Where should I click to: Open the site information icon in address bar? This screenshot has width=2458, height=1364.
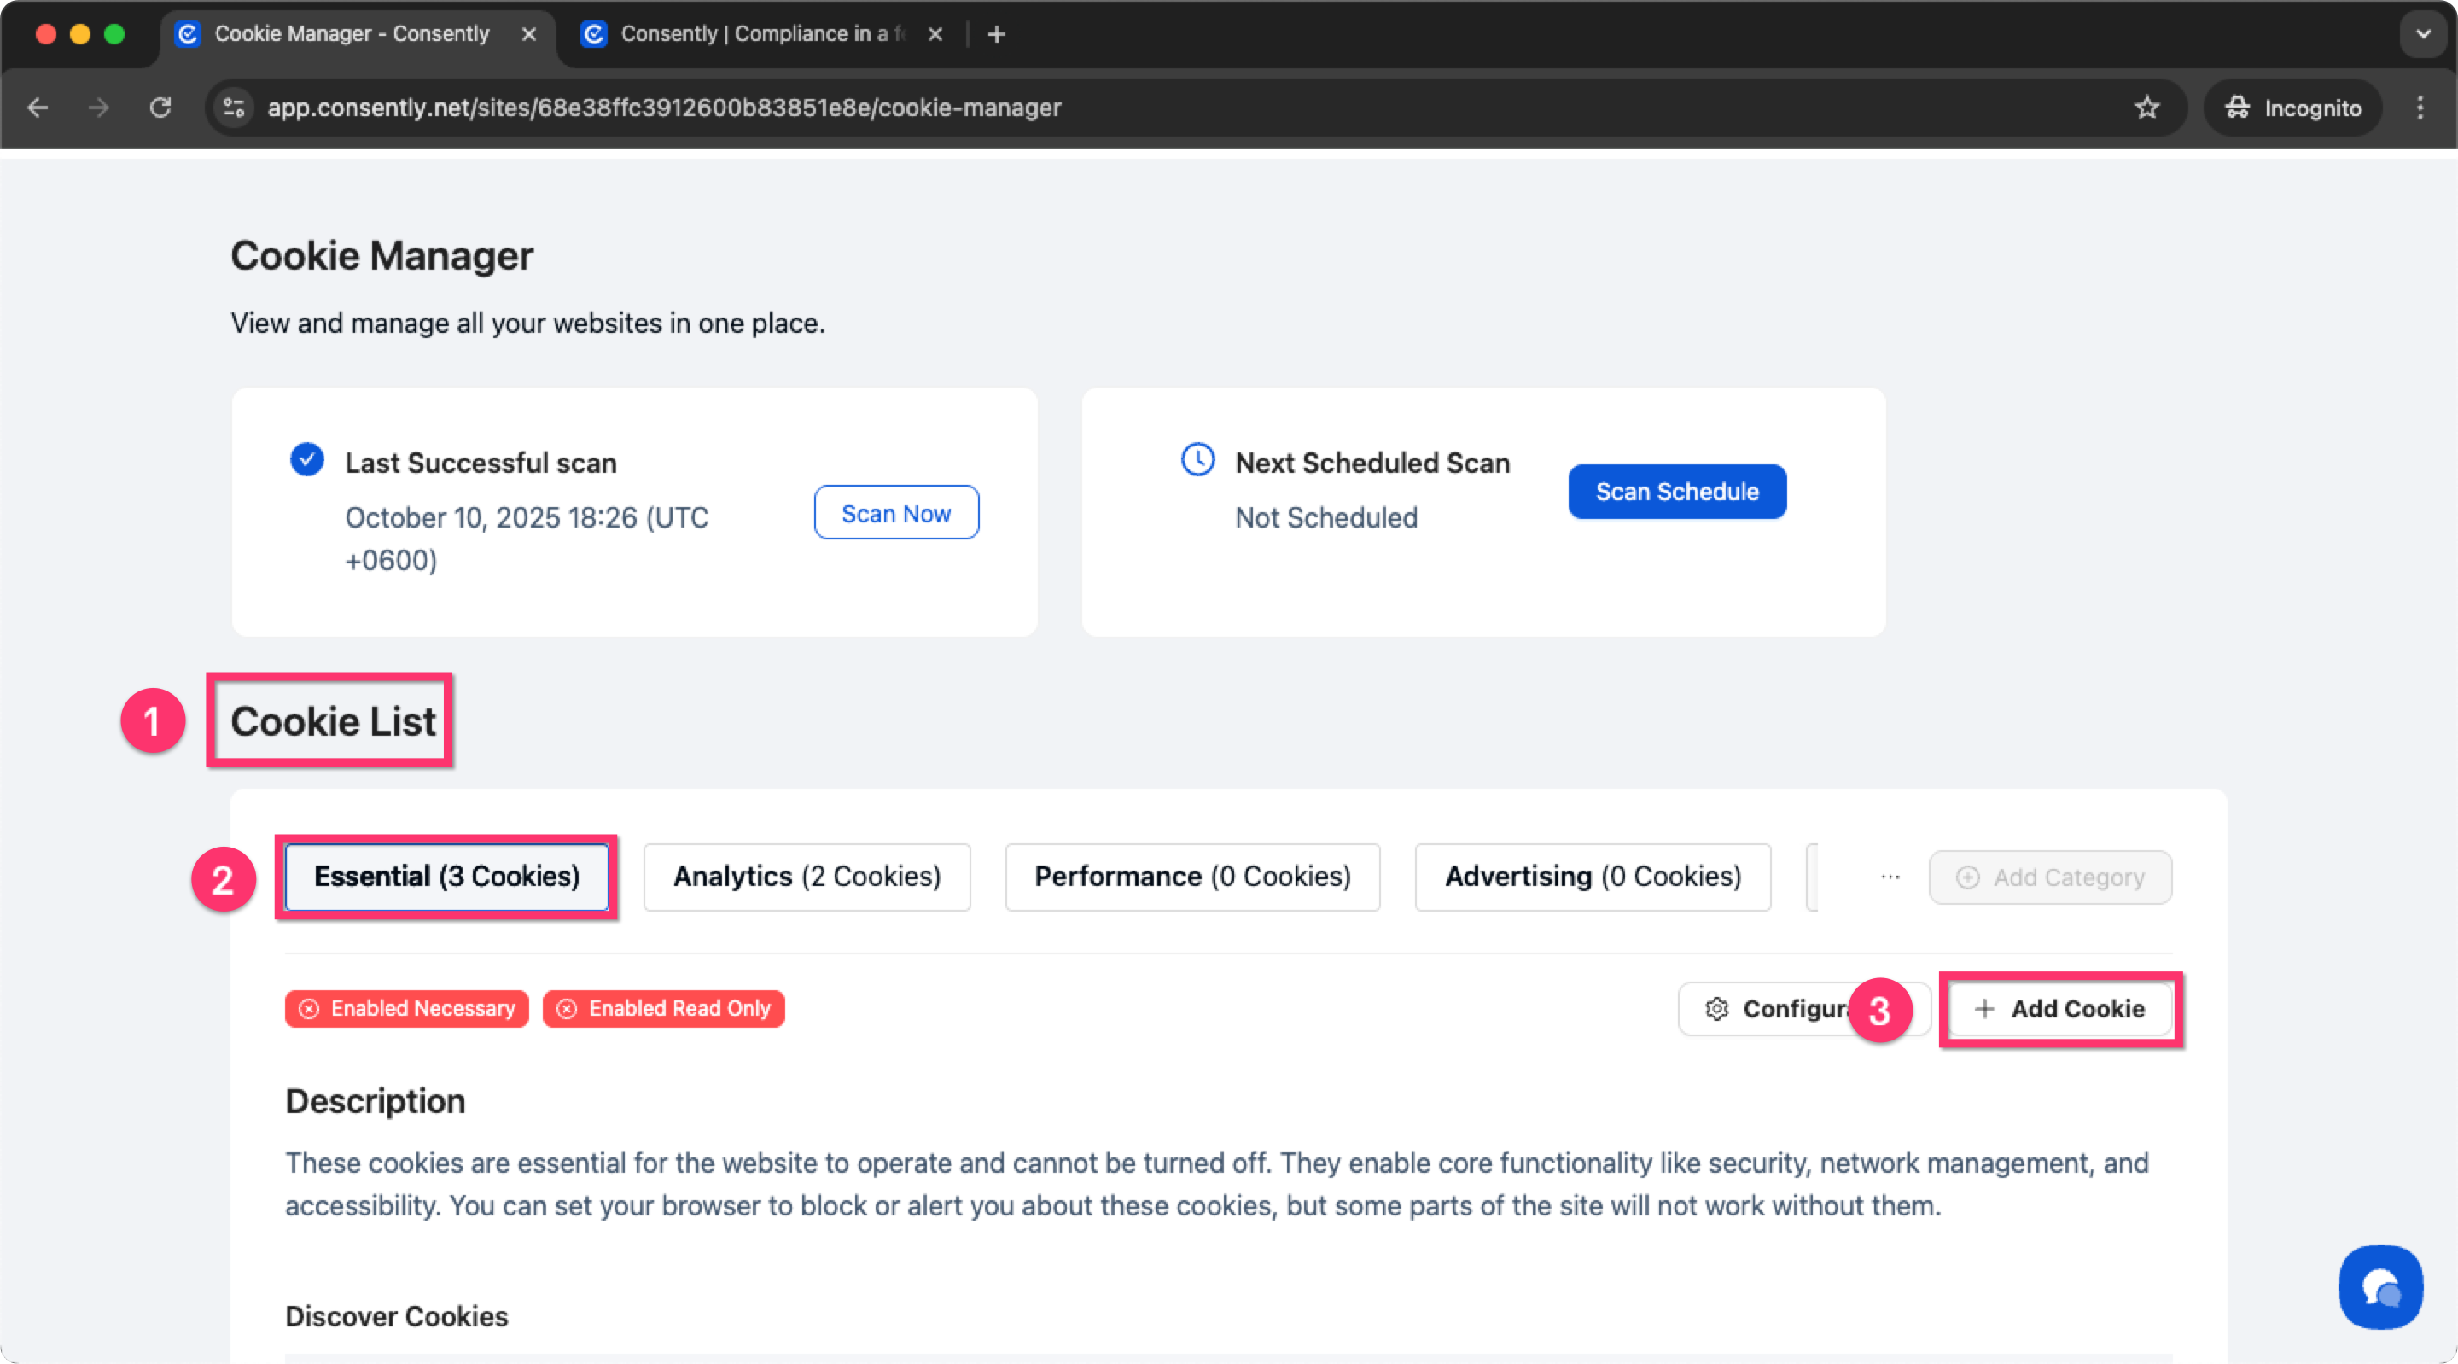point(234,108)
